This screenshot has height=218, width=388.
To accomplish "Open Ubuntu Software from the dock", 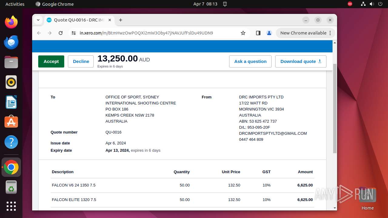I will tap(11, 122).
